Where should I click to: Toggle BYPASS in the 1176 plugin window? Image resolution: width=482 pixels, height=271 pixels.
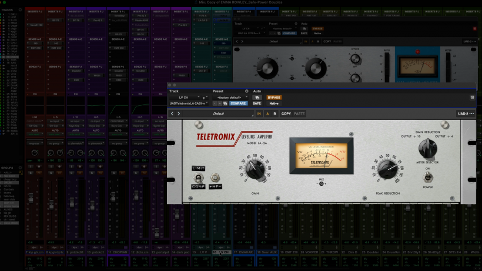click(317, 29)
